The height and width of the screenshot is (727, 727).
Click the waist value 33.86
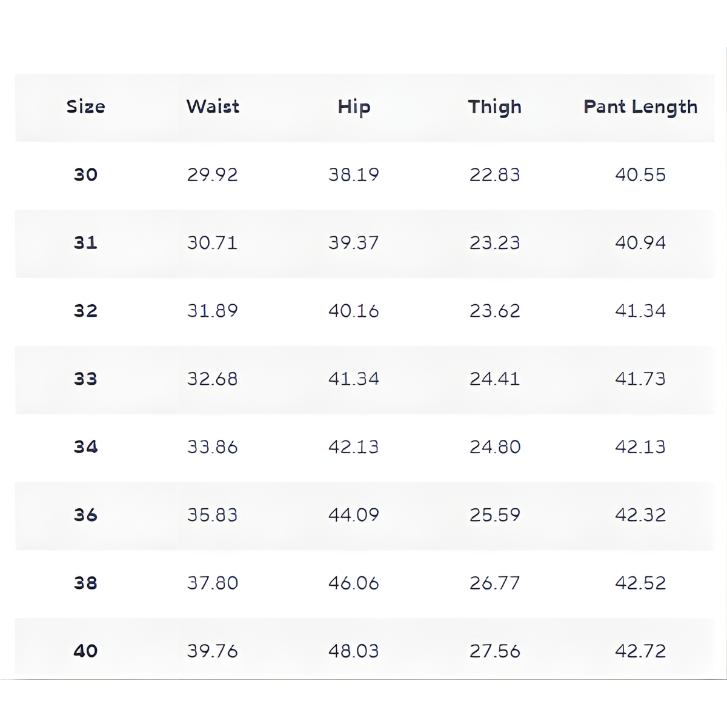(x=212, y=447)
